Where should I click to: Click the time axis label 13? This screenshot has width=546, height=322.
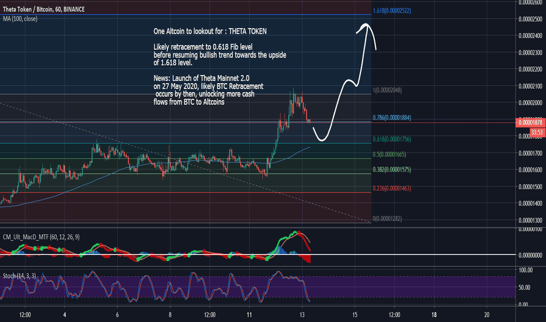coord(302,315)
